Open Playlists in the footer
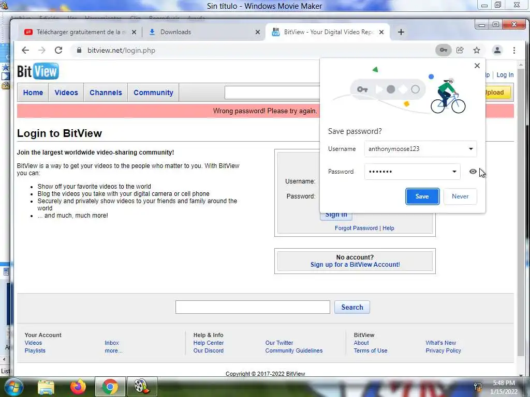This screenshot has width=530, height=397. click(x=35, y=351)
